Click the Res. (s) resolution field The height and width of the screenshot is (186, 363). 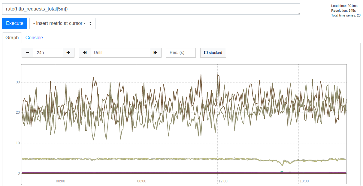[x=180, y=52]
